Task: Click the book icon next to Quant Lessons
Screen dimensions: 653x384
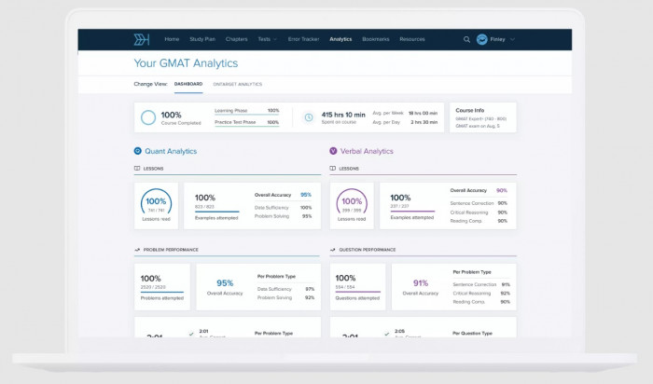Action: 137,169
